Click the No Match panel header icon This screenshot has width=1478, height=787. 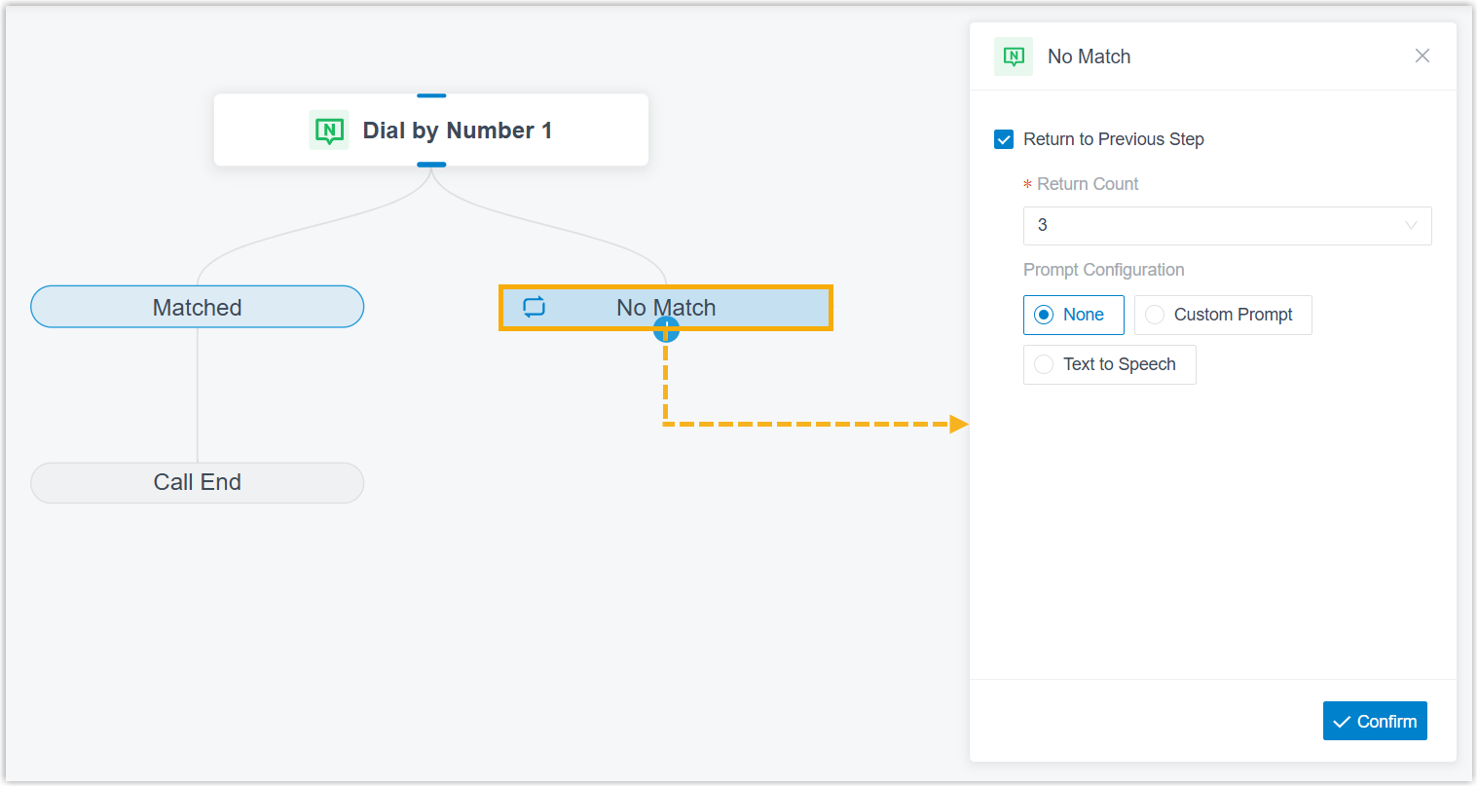pyautogui.click(x=1014, y=56)
